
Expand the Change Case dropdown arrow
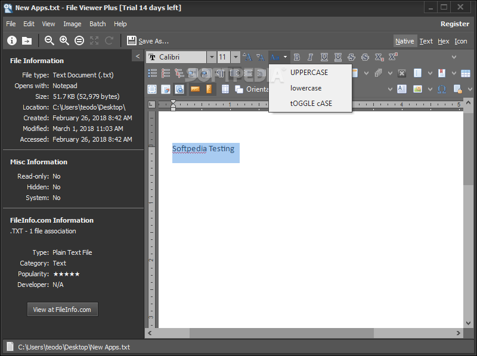[x=285, y=57]
